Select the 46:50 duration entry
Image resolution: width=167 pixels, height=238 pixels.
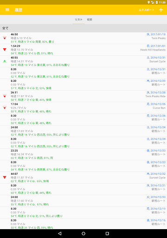pos(14,34)
